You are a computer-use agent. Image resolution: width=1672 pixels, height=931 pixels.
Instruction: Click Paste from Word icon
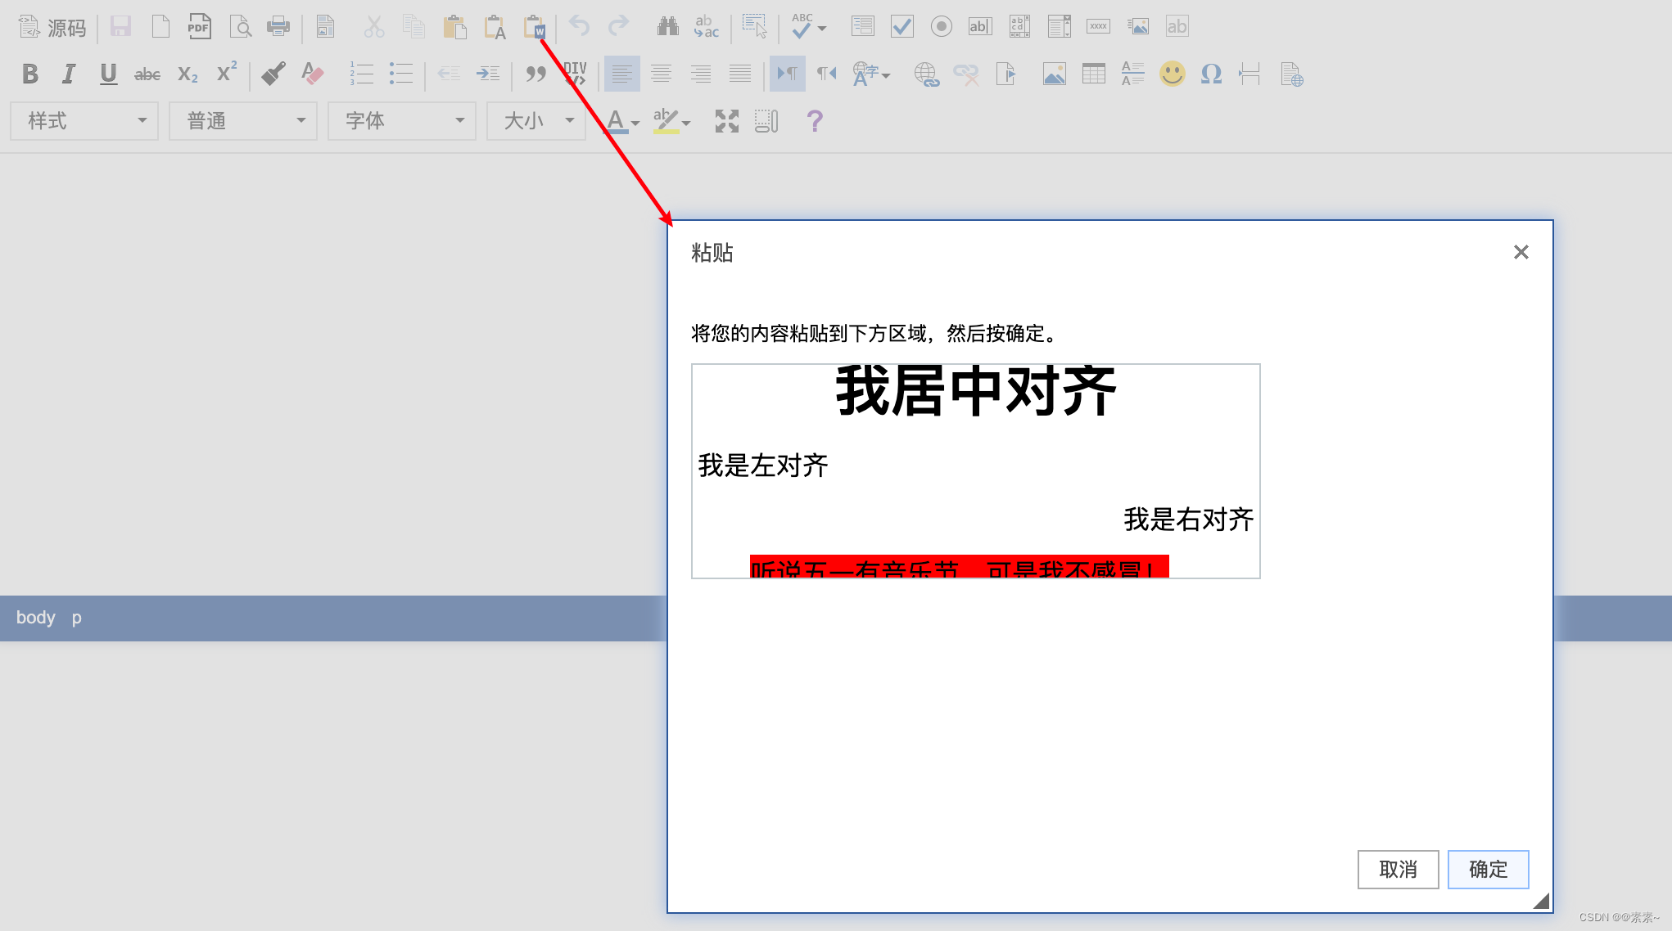[x=535, y=27]
